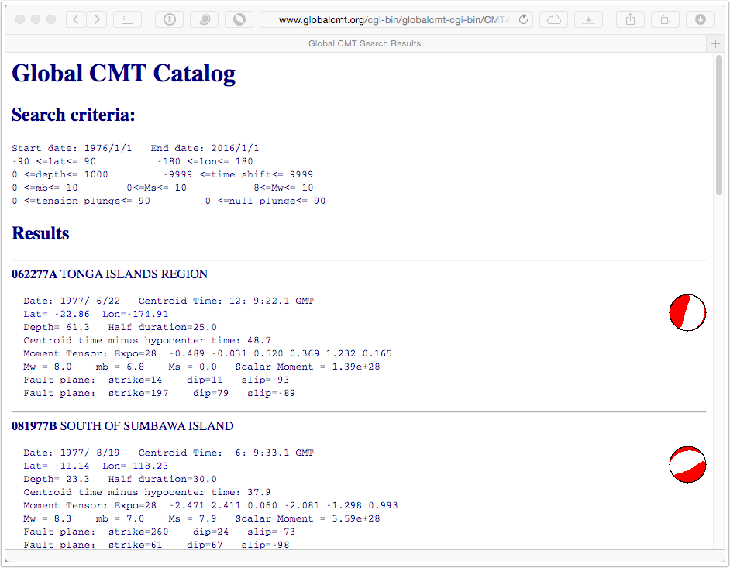Click the Fault plane strike=61 line
Viewport: 730px width, 568px height.
pyautogui.click(x=157, y=545)
